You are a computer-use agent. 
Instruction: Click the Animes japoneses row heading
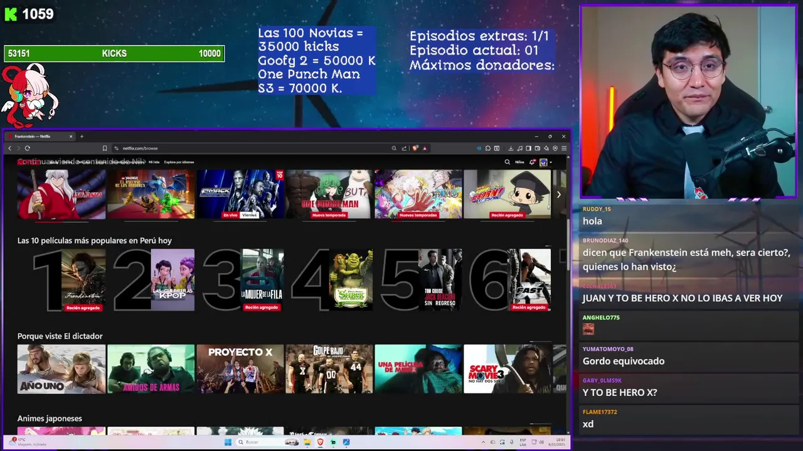coord(50,418)
